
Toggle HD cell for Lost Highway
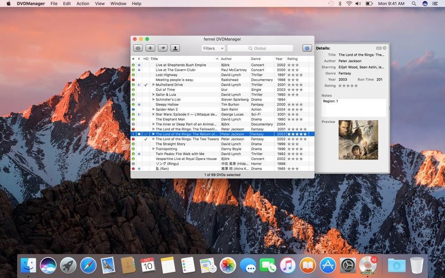click(146, 75)
